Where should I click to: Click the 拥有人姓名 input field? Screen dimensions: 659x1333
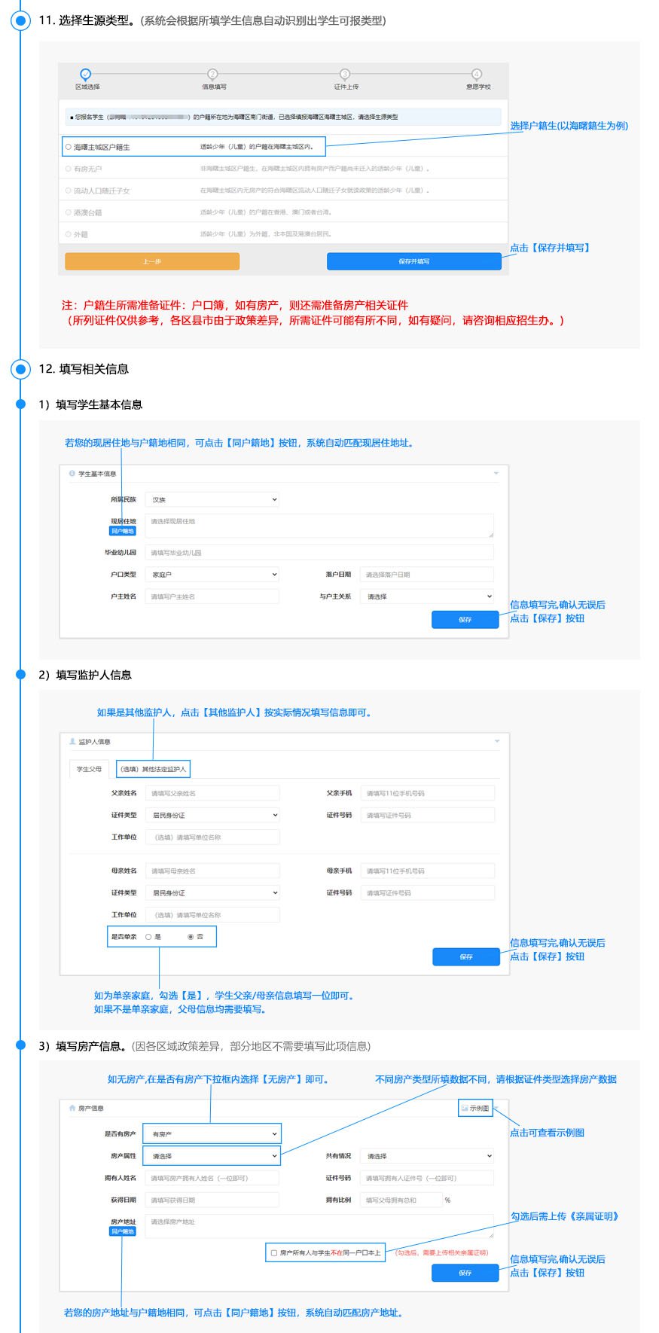(x=213, y=1178)
